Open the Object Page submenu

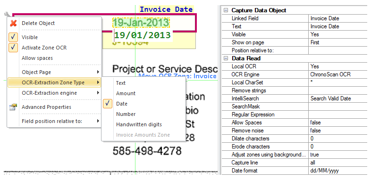pyautogui.click(x=54, y=72)
